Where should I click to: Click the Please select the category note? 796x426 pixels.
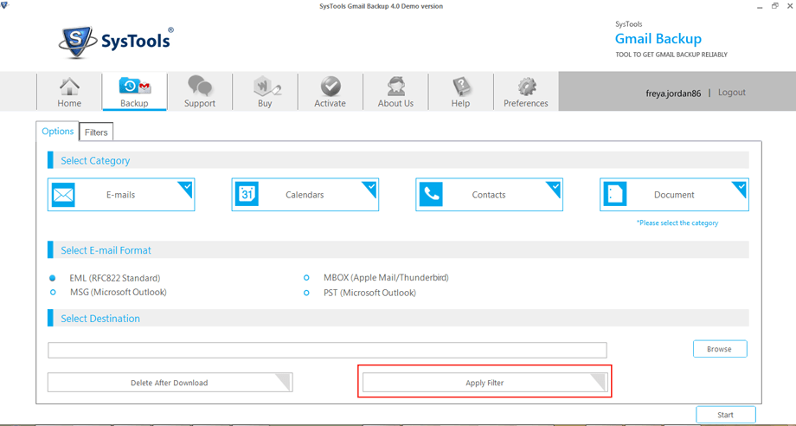(677, 223)
